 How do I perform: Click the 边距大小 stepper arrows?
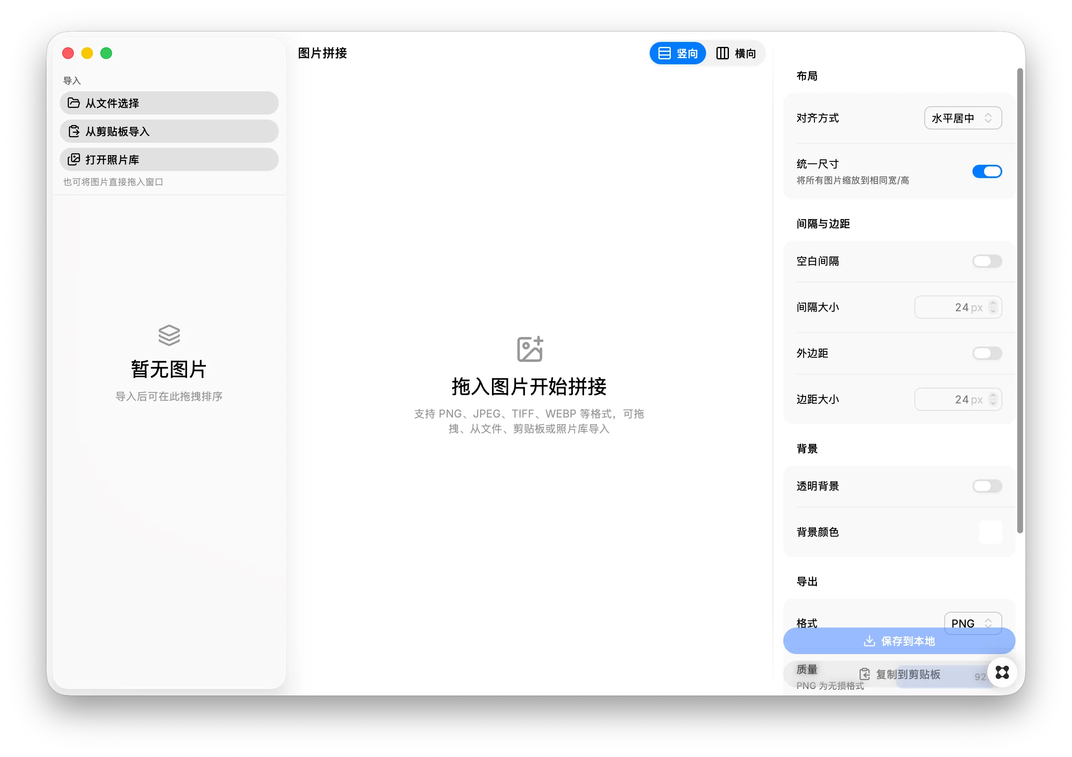point(993,399)
